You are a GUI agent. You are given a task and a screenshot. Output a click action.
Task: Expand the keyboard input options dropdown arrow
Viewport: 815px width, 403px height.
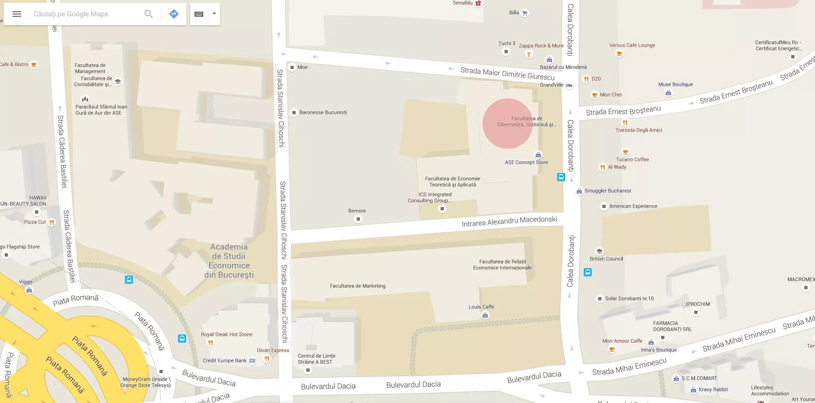(214, 14)
